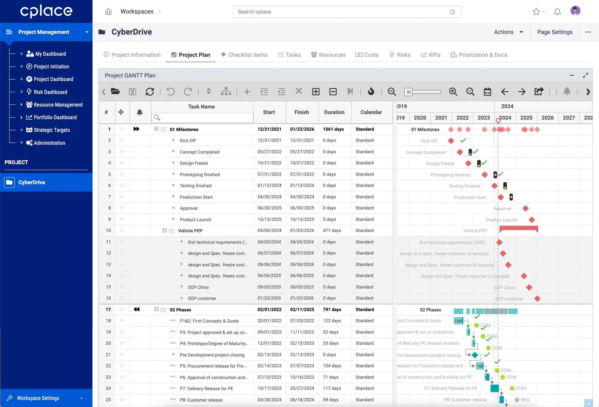
Task: Collapse the 01 Milestones group
Action: [x=156, y=129]
